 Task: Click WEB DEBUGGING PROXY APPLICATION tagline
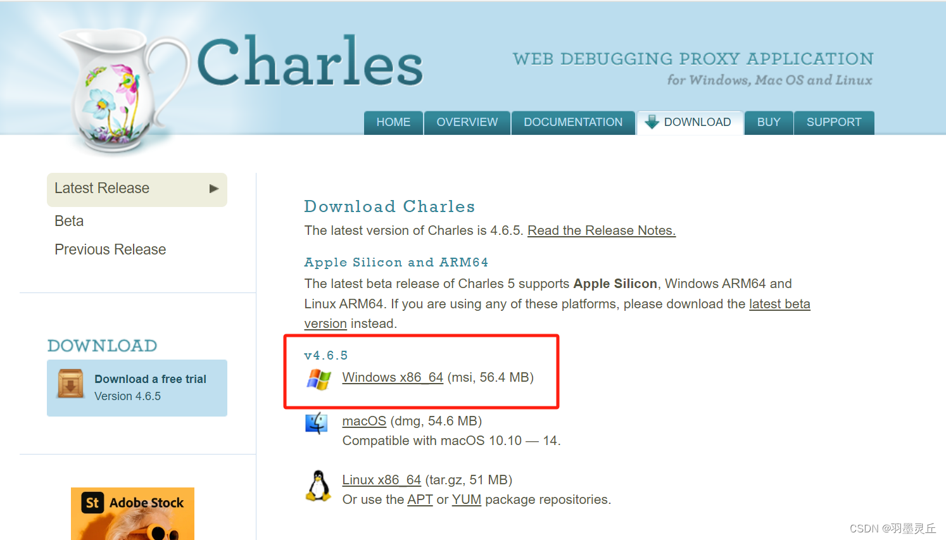(693, 59)
